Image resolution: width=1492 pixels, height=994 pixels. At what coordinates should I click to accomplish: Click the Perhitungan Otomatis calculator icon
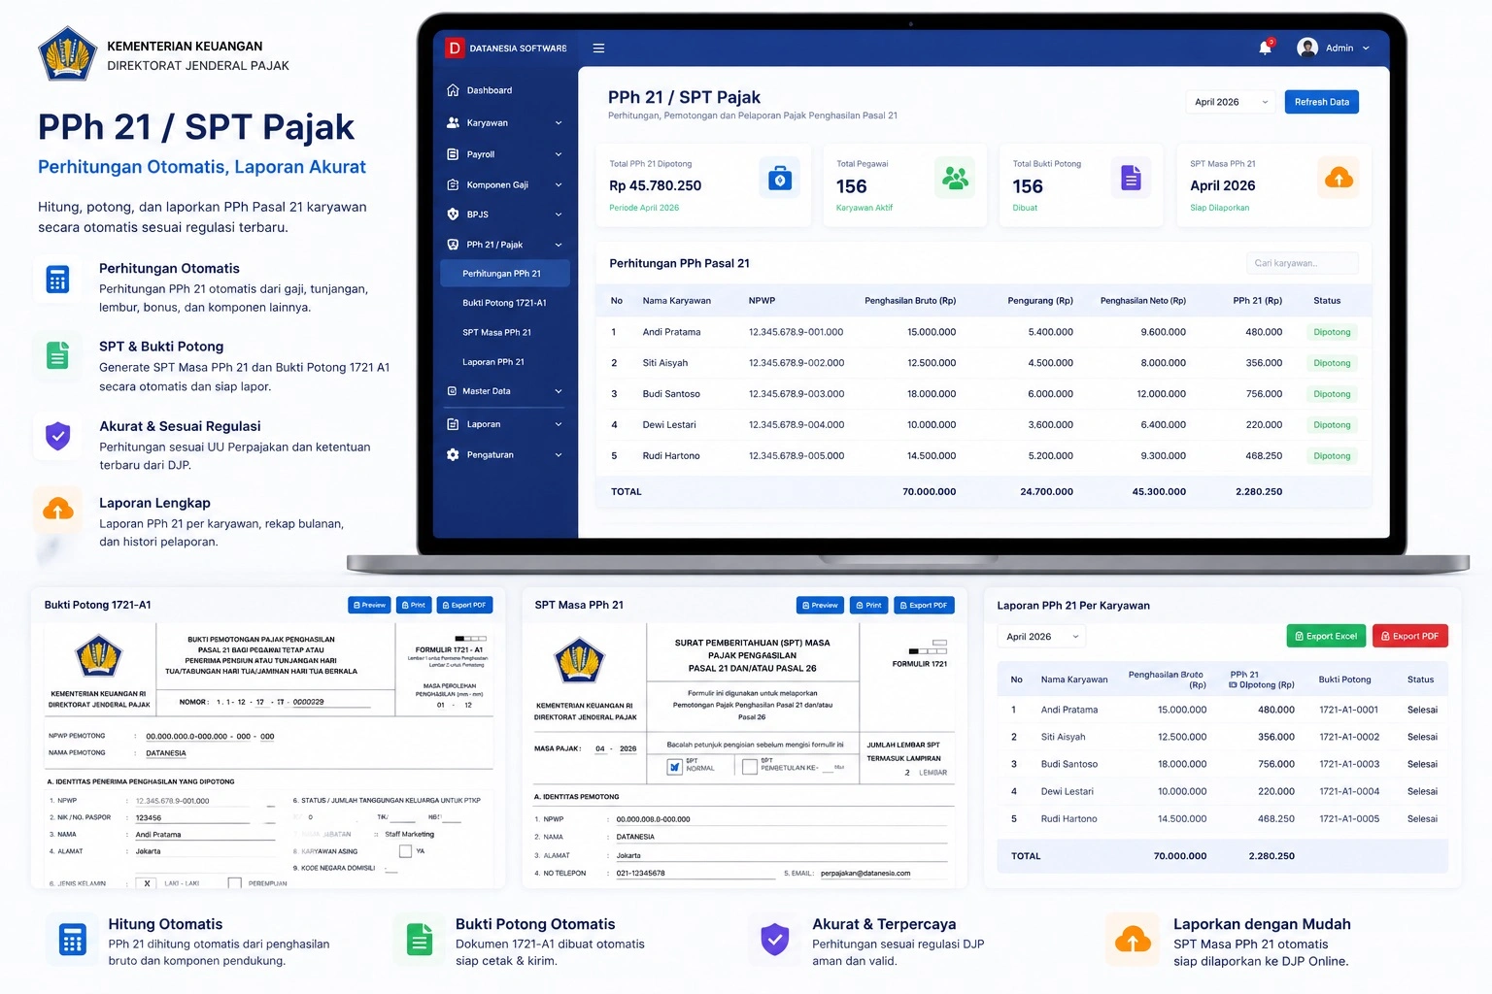[x=57, y=280]
